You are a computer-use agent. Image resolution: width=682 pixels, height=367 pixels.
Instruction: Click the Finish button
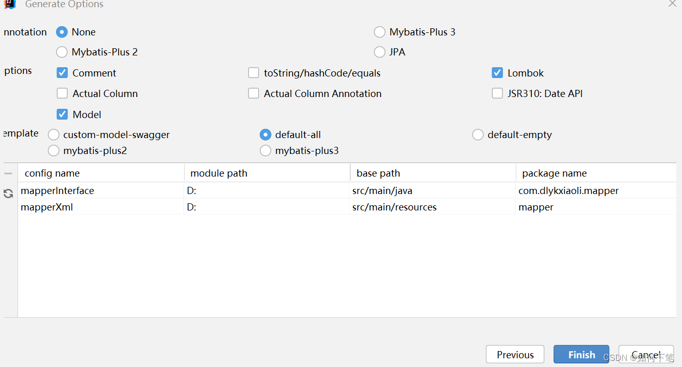pos(581,354)
